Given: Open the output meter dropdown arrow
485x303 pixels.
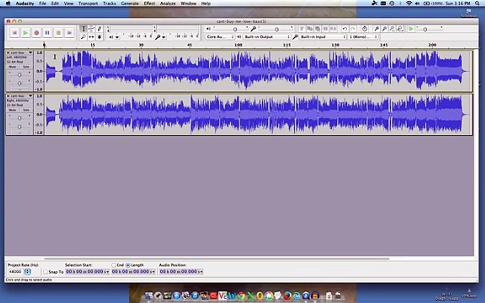Looking at the screenshot, I should tap(117, 37).
